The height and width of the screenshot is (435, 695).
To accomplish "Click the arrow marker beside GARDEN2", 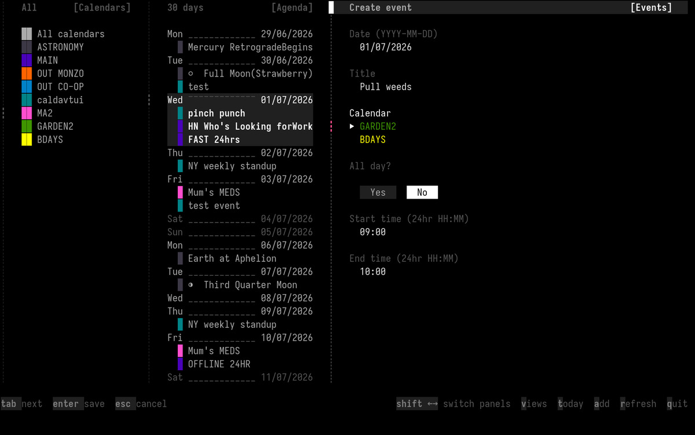I will pos(352,126).
